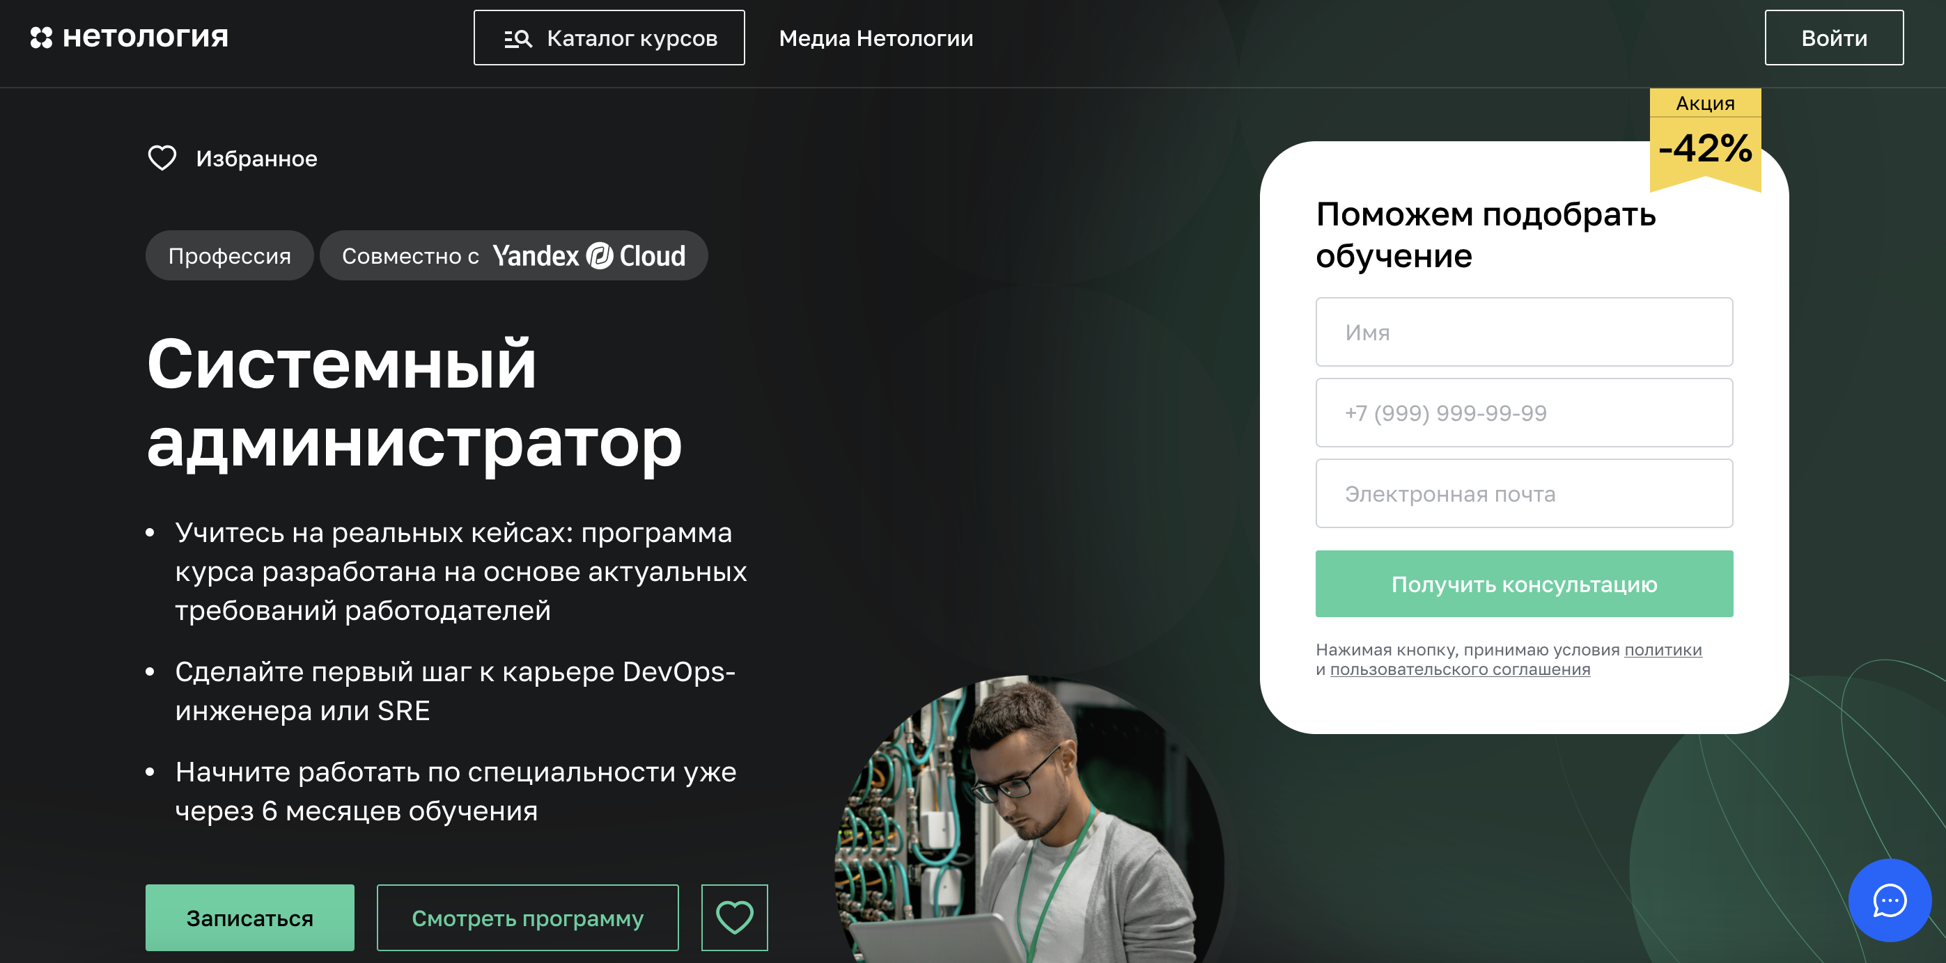Focus the Электронная почта field
The height and width of the screenshot is (963, 1946).
tap(1524, 493)
